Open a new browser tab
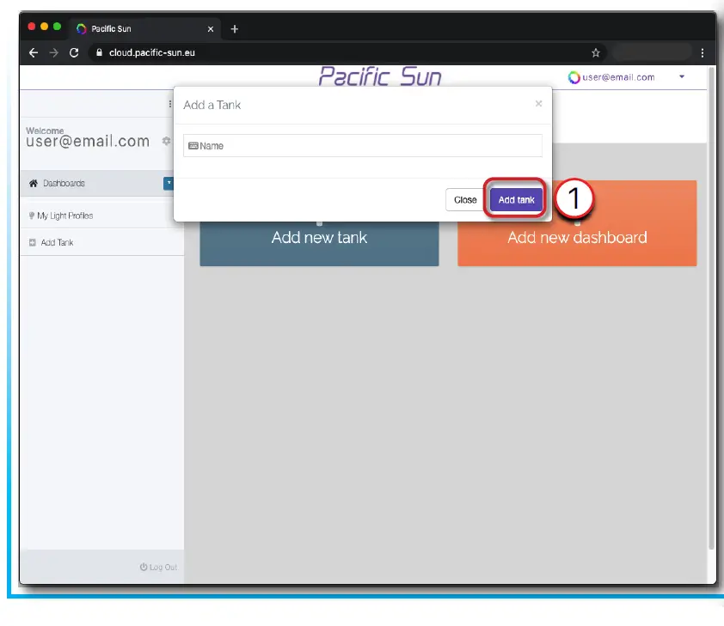This screenshot has height=626, width=724. click(x=235, y=29)
